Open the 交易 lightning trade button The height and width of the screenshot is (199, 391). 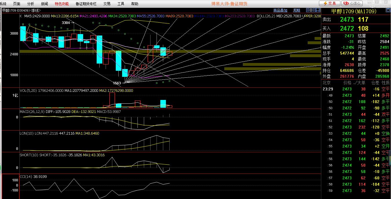(x=330, y=3)
